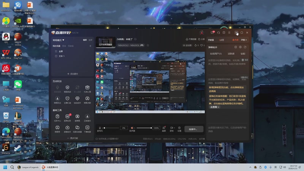
Task: Open the speaker device dropdown arrow
Action: (x=135, y=128)
